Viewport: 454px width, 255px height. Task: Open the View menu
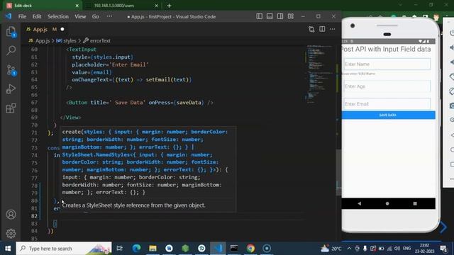point(80,16)
